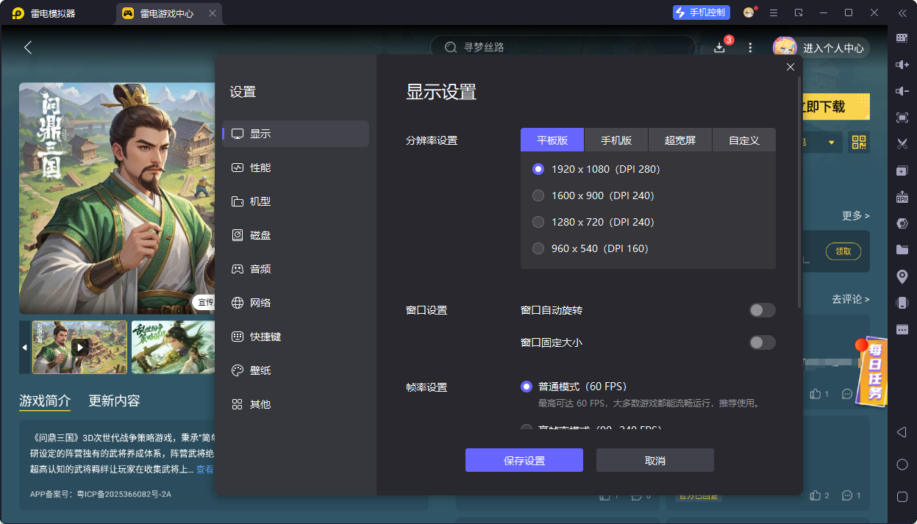Click the 领取 claim button

coord(843,251)
